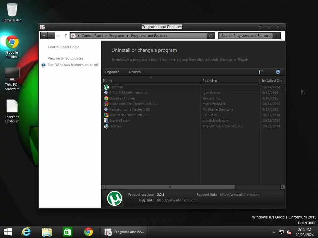Click Programs and Features breadcrumb segment
Image resolution: width=318 pixels, height=238 pixels.
click(149, 36)
